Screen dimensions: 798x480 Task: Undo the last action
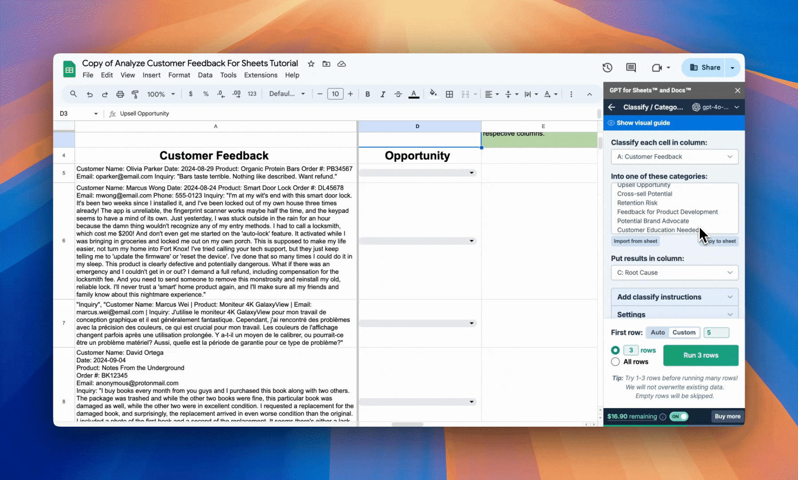(90, 94)
